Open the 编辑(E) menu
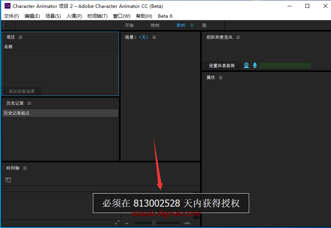Image resolution: width=331 pixels, height=228 pixels. pos(32,16)
